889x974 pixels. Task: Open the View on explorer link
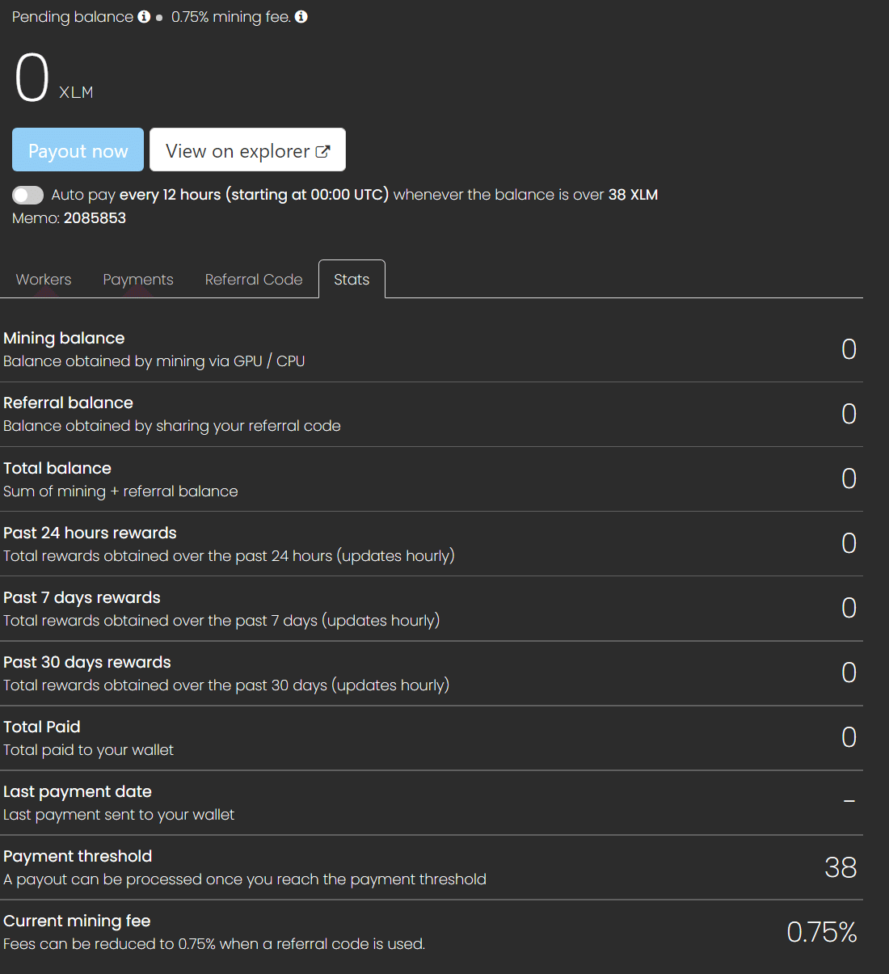247,150
